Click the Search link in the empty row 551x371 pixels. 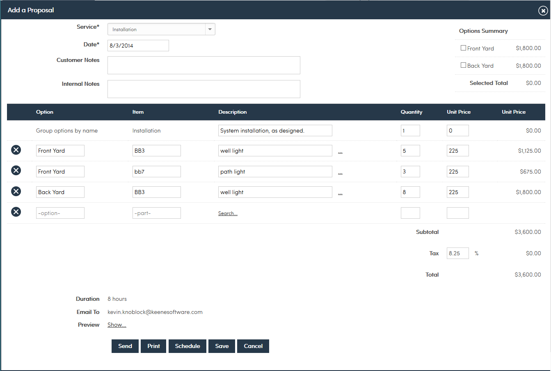tap(228, 213)
